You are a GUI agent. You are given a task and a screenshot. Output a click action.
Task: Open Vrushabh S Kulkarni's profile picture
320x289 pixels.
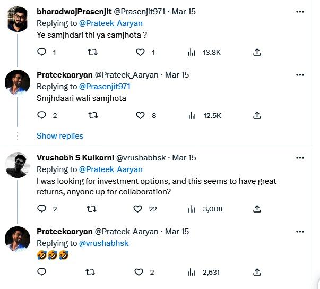point(18,165)
